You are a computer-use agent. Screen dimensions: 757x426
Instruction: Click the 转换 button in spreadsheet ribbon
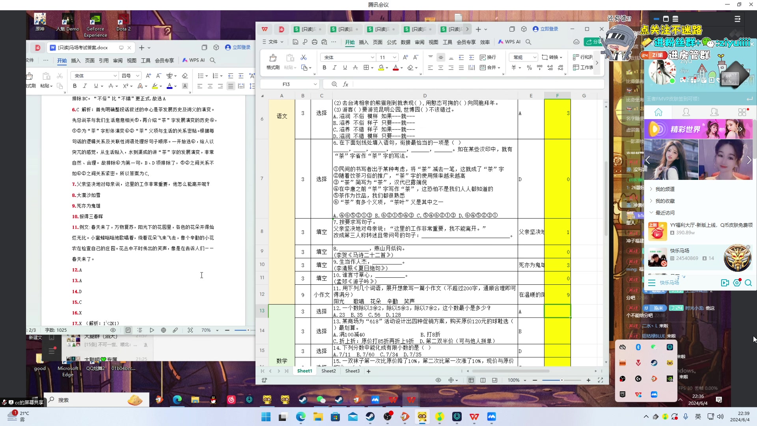click(552, 58)
